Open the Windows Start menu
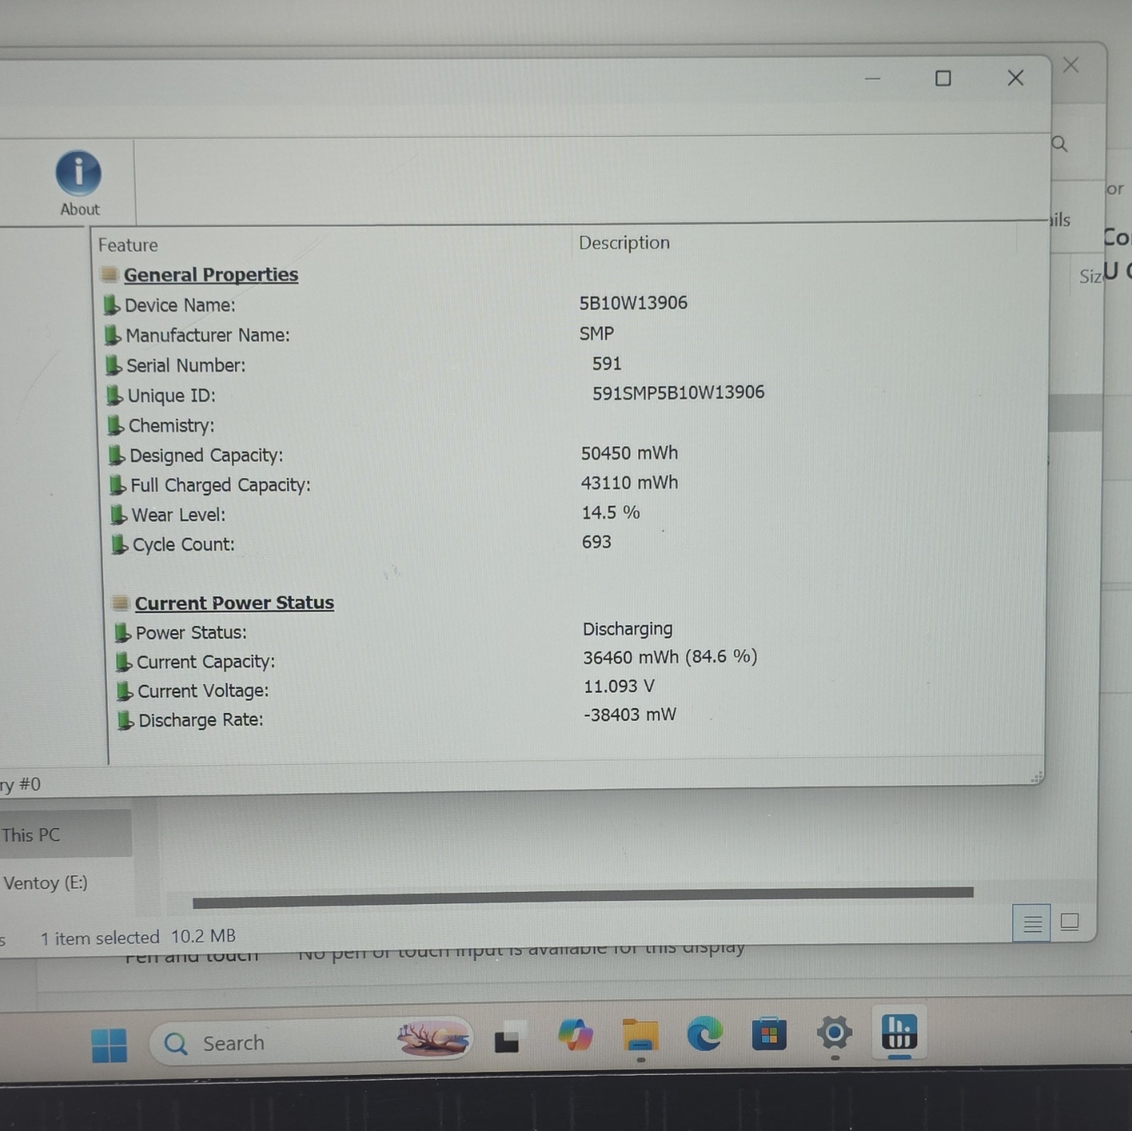This screenshot has width=1132, height=1131. click(x=110, y=1045)
